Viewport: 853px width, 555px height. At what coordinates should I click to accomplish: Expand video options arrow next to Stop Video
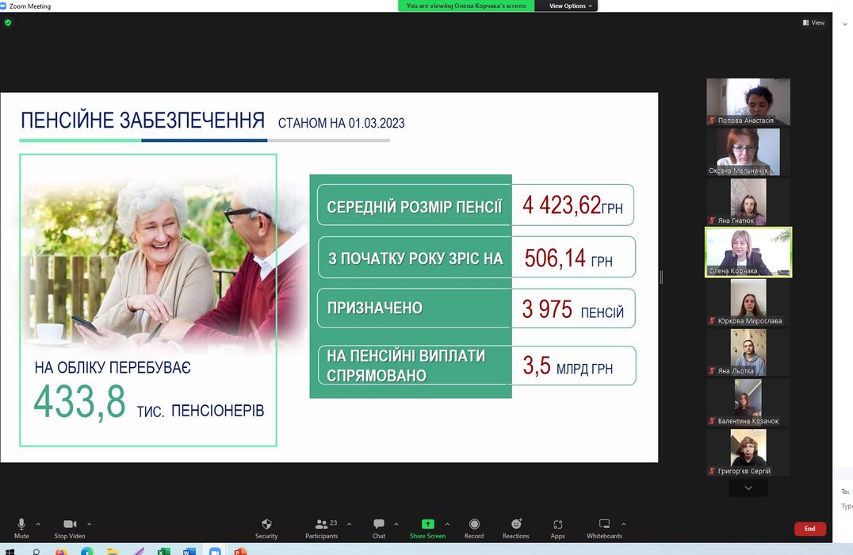89,524
